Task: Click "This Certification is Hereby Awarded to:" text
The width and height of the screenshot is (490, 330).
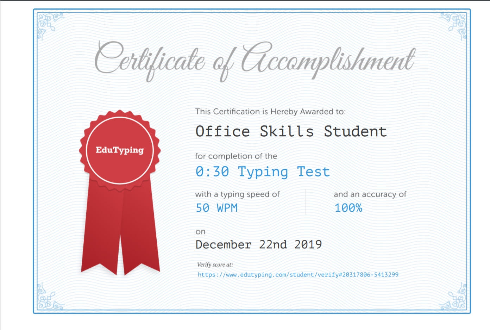Action: pos(270,112)
